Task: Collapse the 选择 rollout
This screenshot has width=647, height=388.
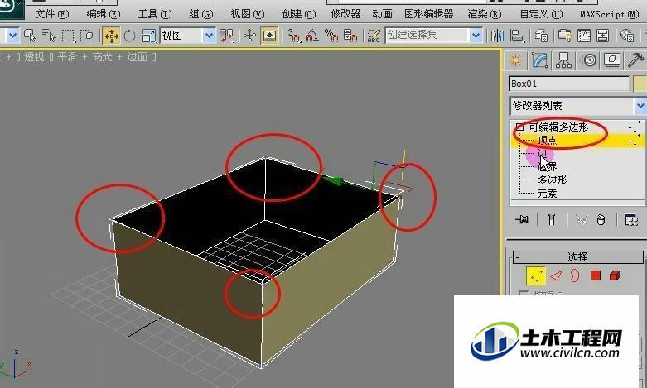Action: tap(518, 257)
